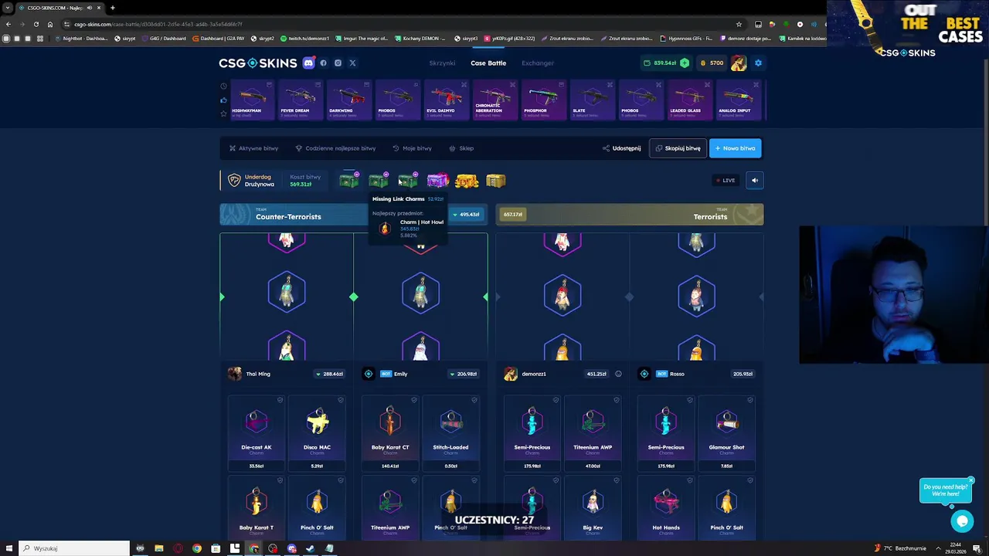
Task: Open the settings gear in site header
Action: pyautogui.click(x=758, y=63)
